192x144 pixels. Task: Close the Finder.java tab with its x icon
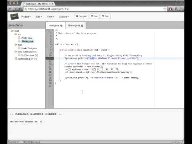click(x=82, y=26)
